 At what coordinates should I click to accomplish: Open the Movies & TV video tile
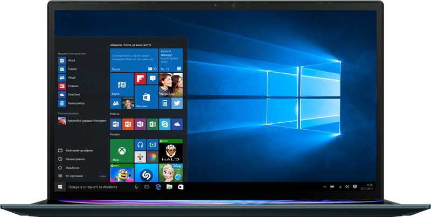pyautogui.click(x=152, y=144)
